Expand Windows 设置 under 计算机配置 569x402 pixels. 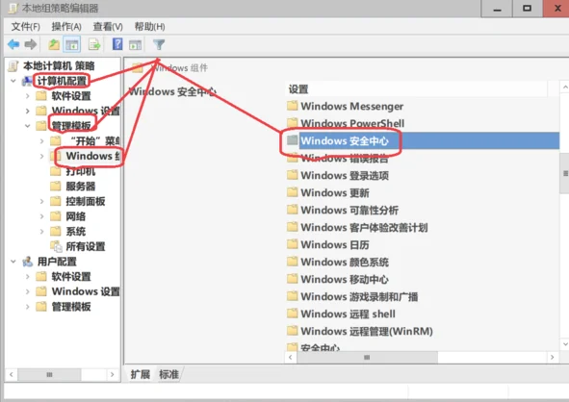[28, 111]
